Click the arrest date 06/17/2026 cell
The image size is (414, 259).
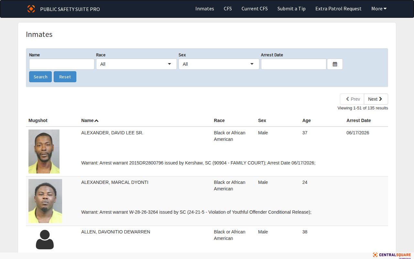point(358,133)
